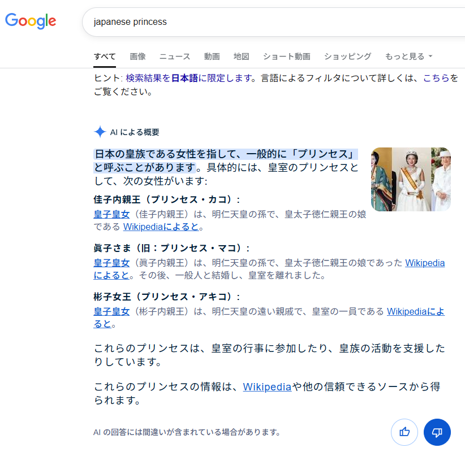Click the disclaimer AI の回答には間違いが含まれている場合があります
Image resolution: width=465 pixels, height=452 pixels.
point(187,432)
